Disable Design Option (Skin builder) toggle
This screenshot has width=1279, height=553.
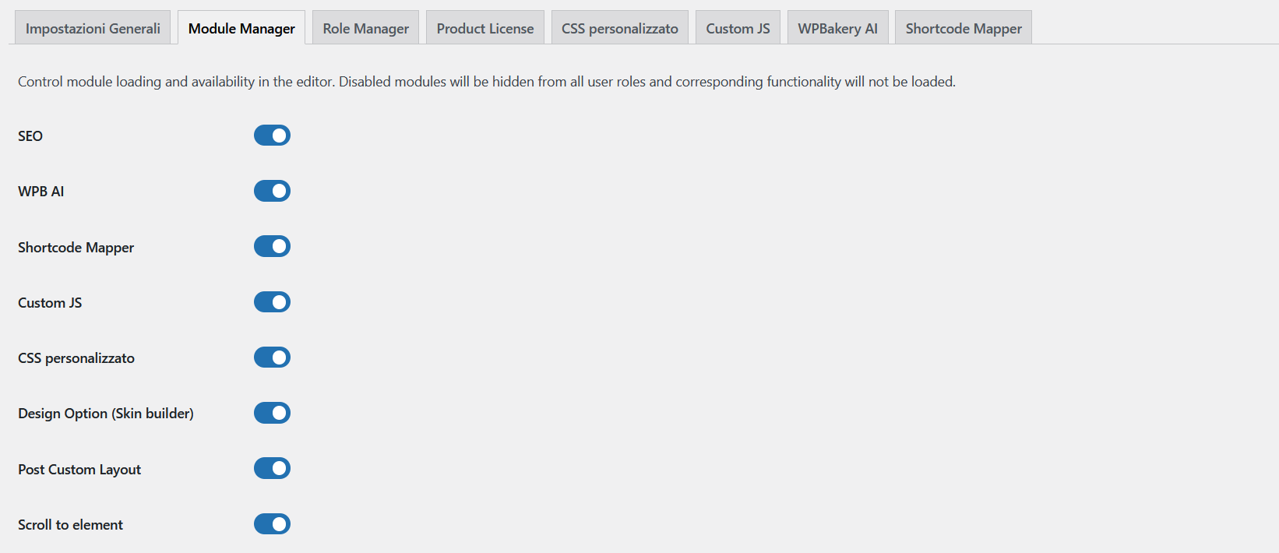tap(272, 413)
